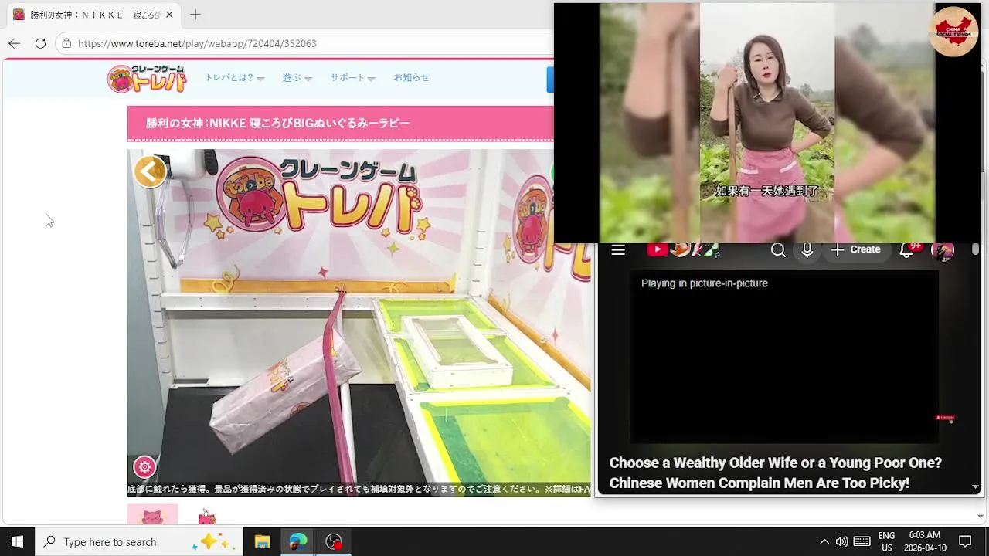Open YouTube search magnifier
The height and width of the screenshot is (556, 989).
(x=778, y=250)
